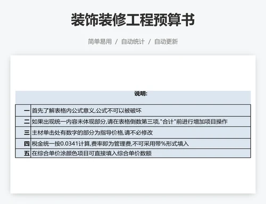
Task: Select the 说明: header cell
Action: 133,97
